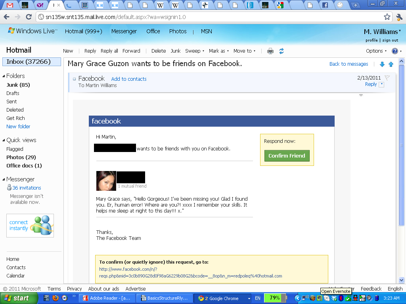Image resolution: width=406 pixels, height=304 pixels.
Task: Open Photos in top navigation
Action: [x=178, y=31]
